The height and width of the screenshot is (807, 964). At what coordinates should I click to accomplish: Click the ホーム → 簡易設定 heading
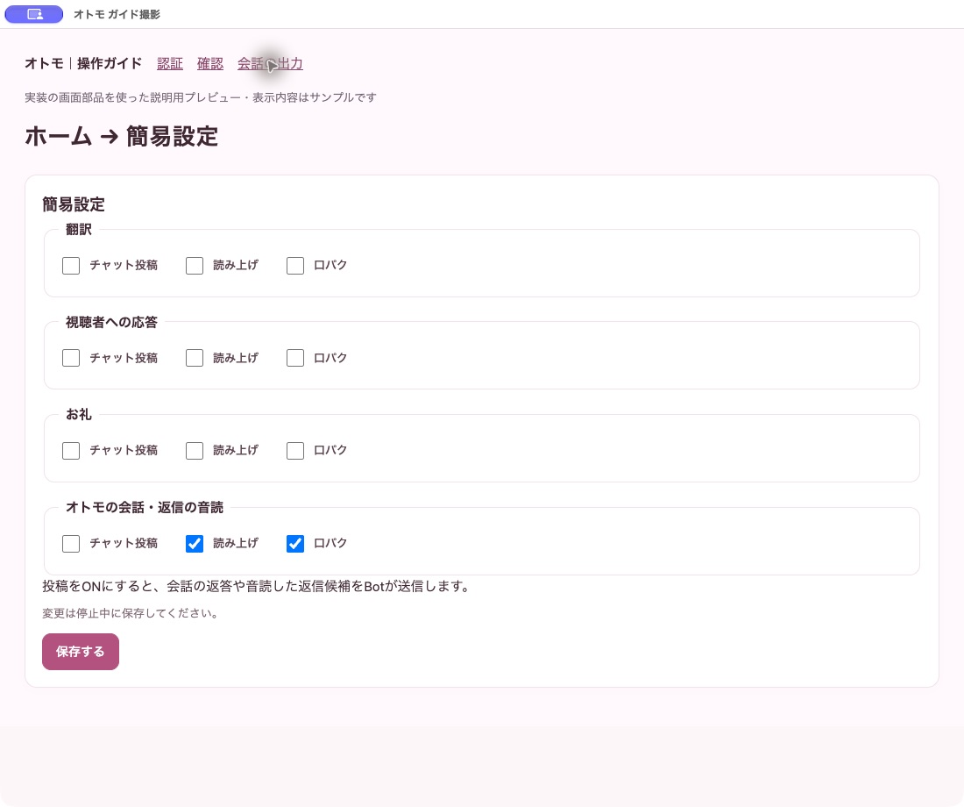122,137
